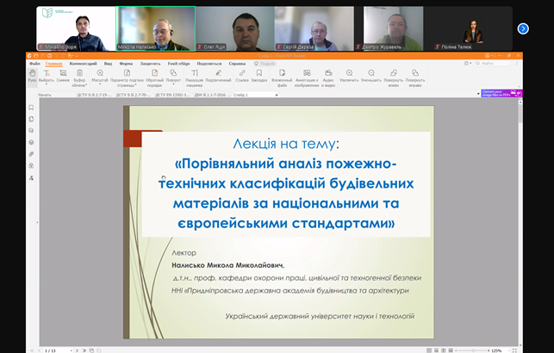Click the page number field 1 / 13

pyautogui.click(x=56, y=350)
